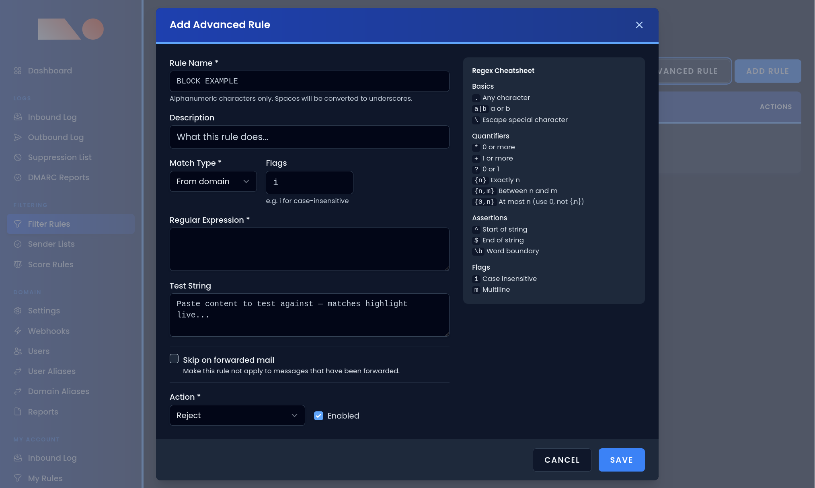This screenshot has height=488, width=815.
Task: Save the advanced rule
Action: click(622, 460)
